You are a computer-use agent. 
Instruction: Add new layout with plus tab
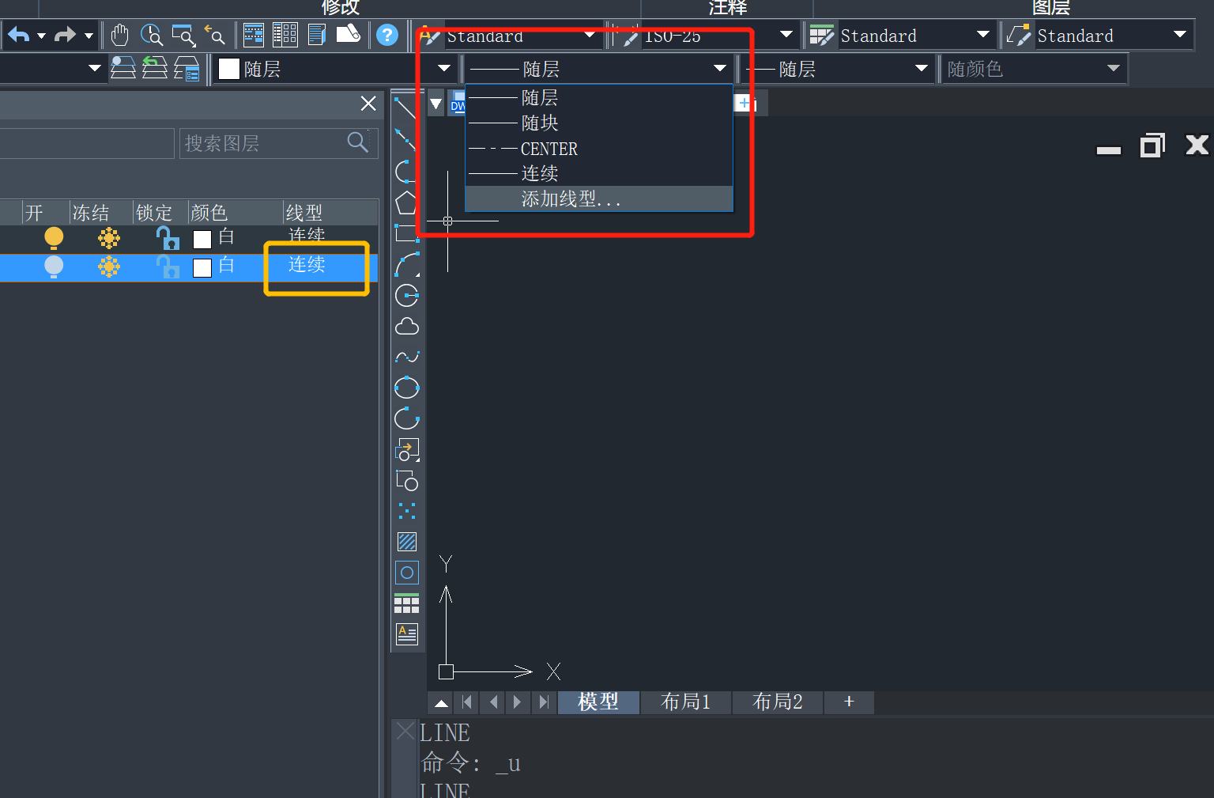pyautogui.click(x=849, y=702)
